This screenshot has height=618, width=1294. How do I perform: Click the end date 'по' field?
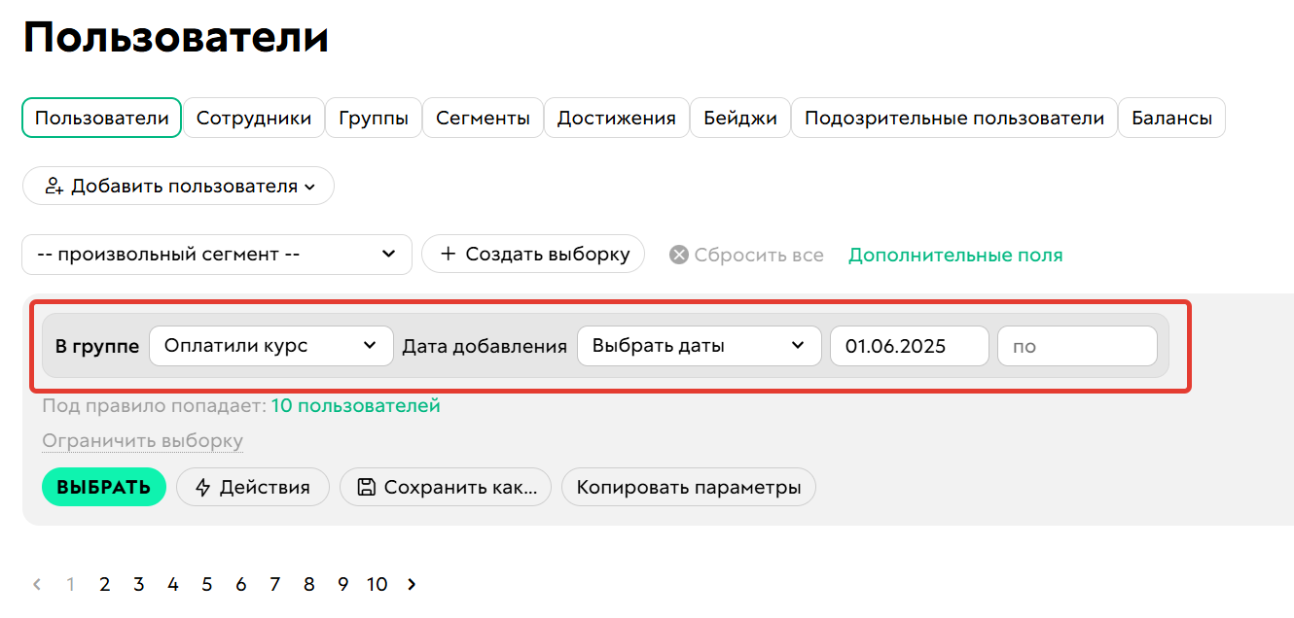tap(1077, 346)
